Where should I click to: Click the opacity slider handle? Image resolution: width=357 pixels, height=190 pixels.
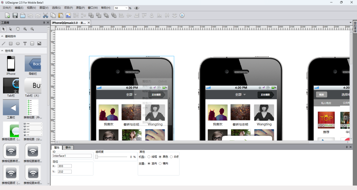(96, 157)
